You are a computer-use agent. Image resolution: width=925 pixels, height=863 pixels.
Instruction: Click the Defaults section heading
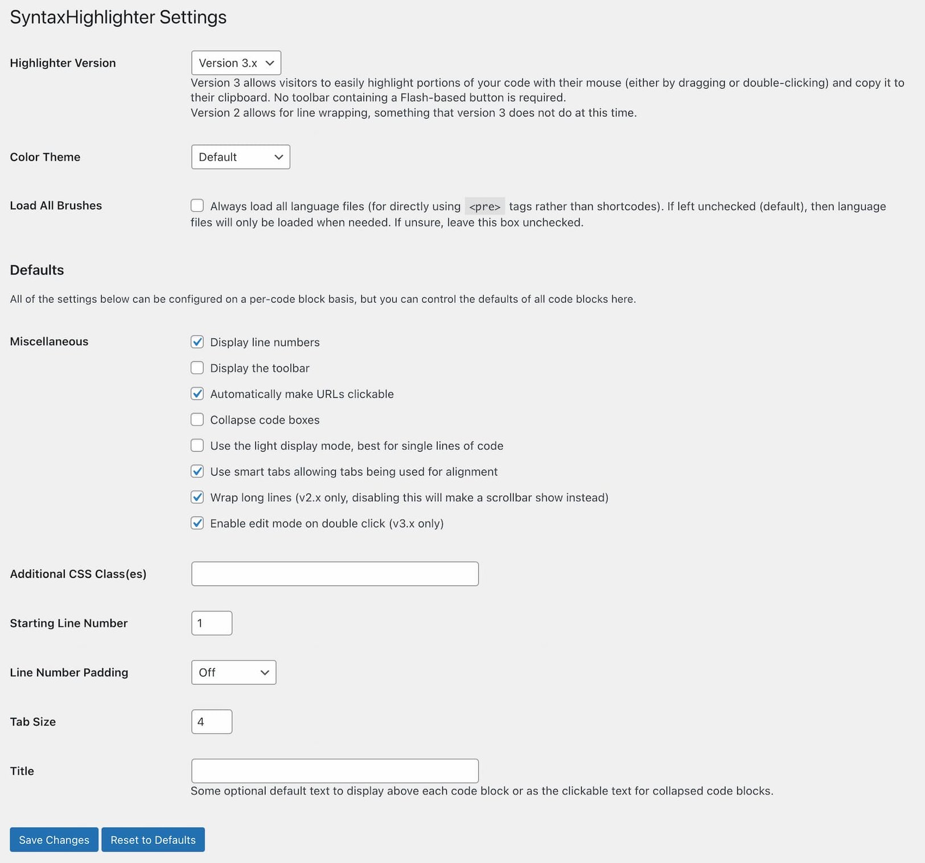(x=36, y=270)
